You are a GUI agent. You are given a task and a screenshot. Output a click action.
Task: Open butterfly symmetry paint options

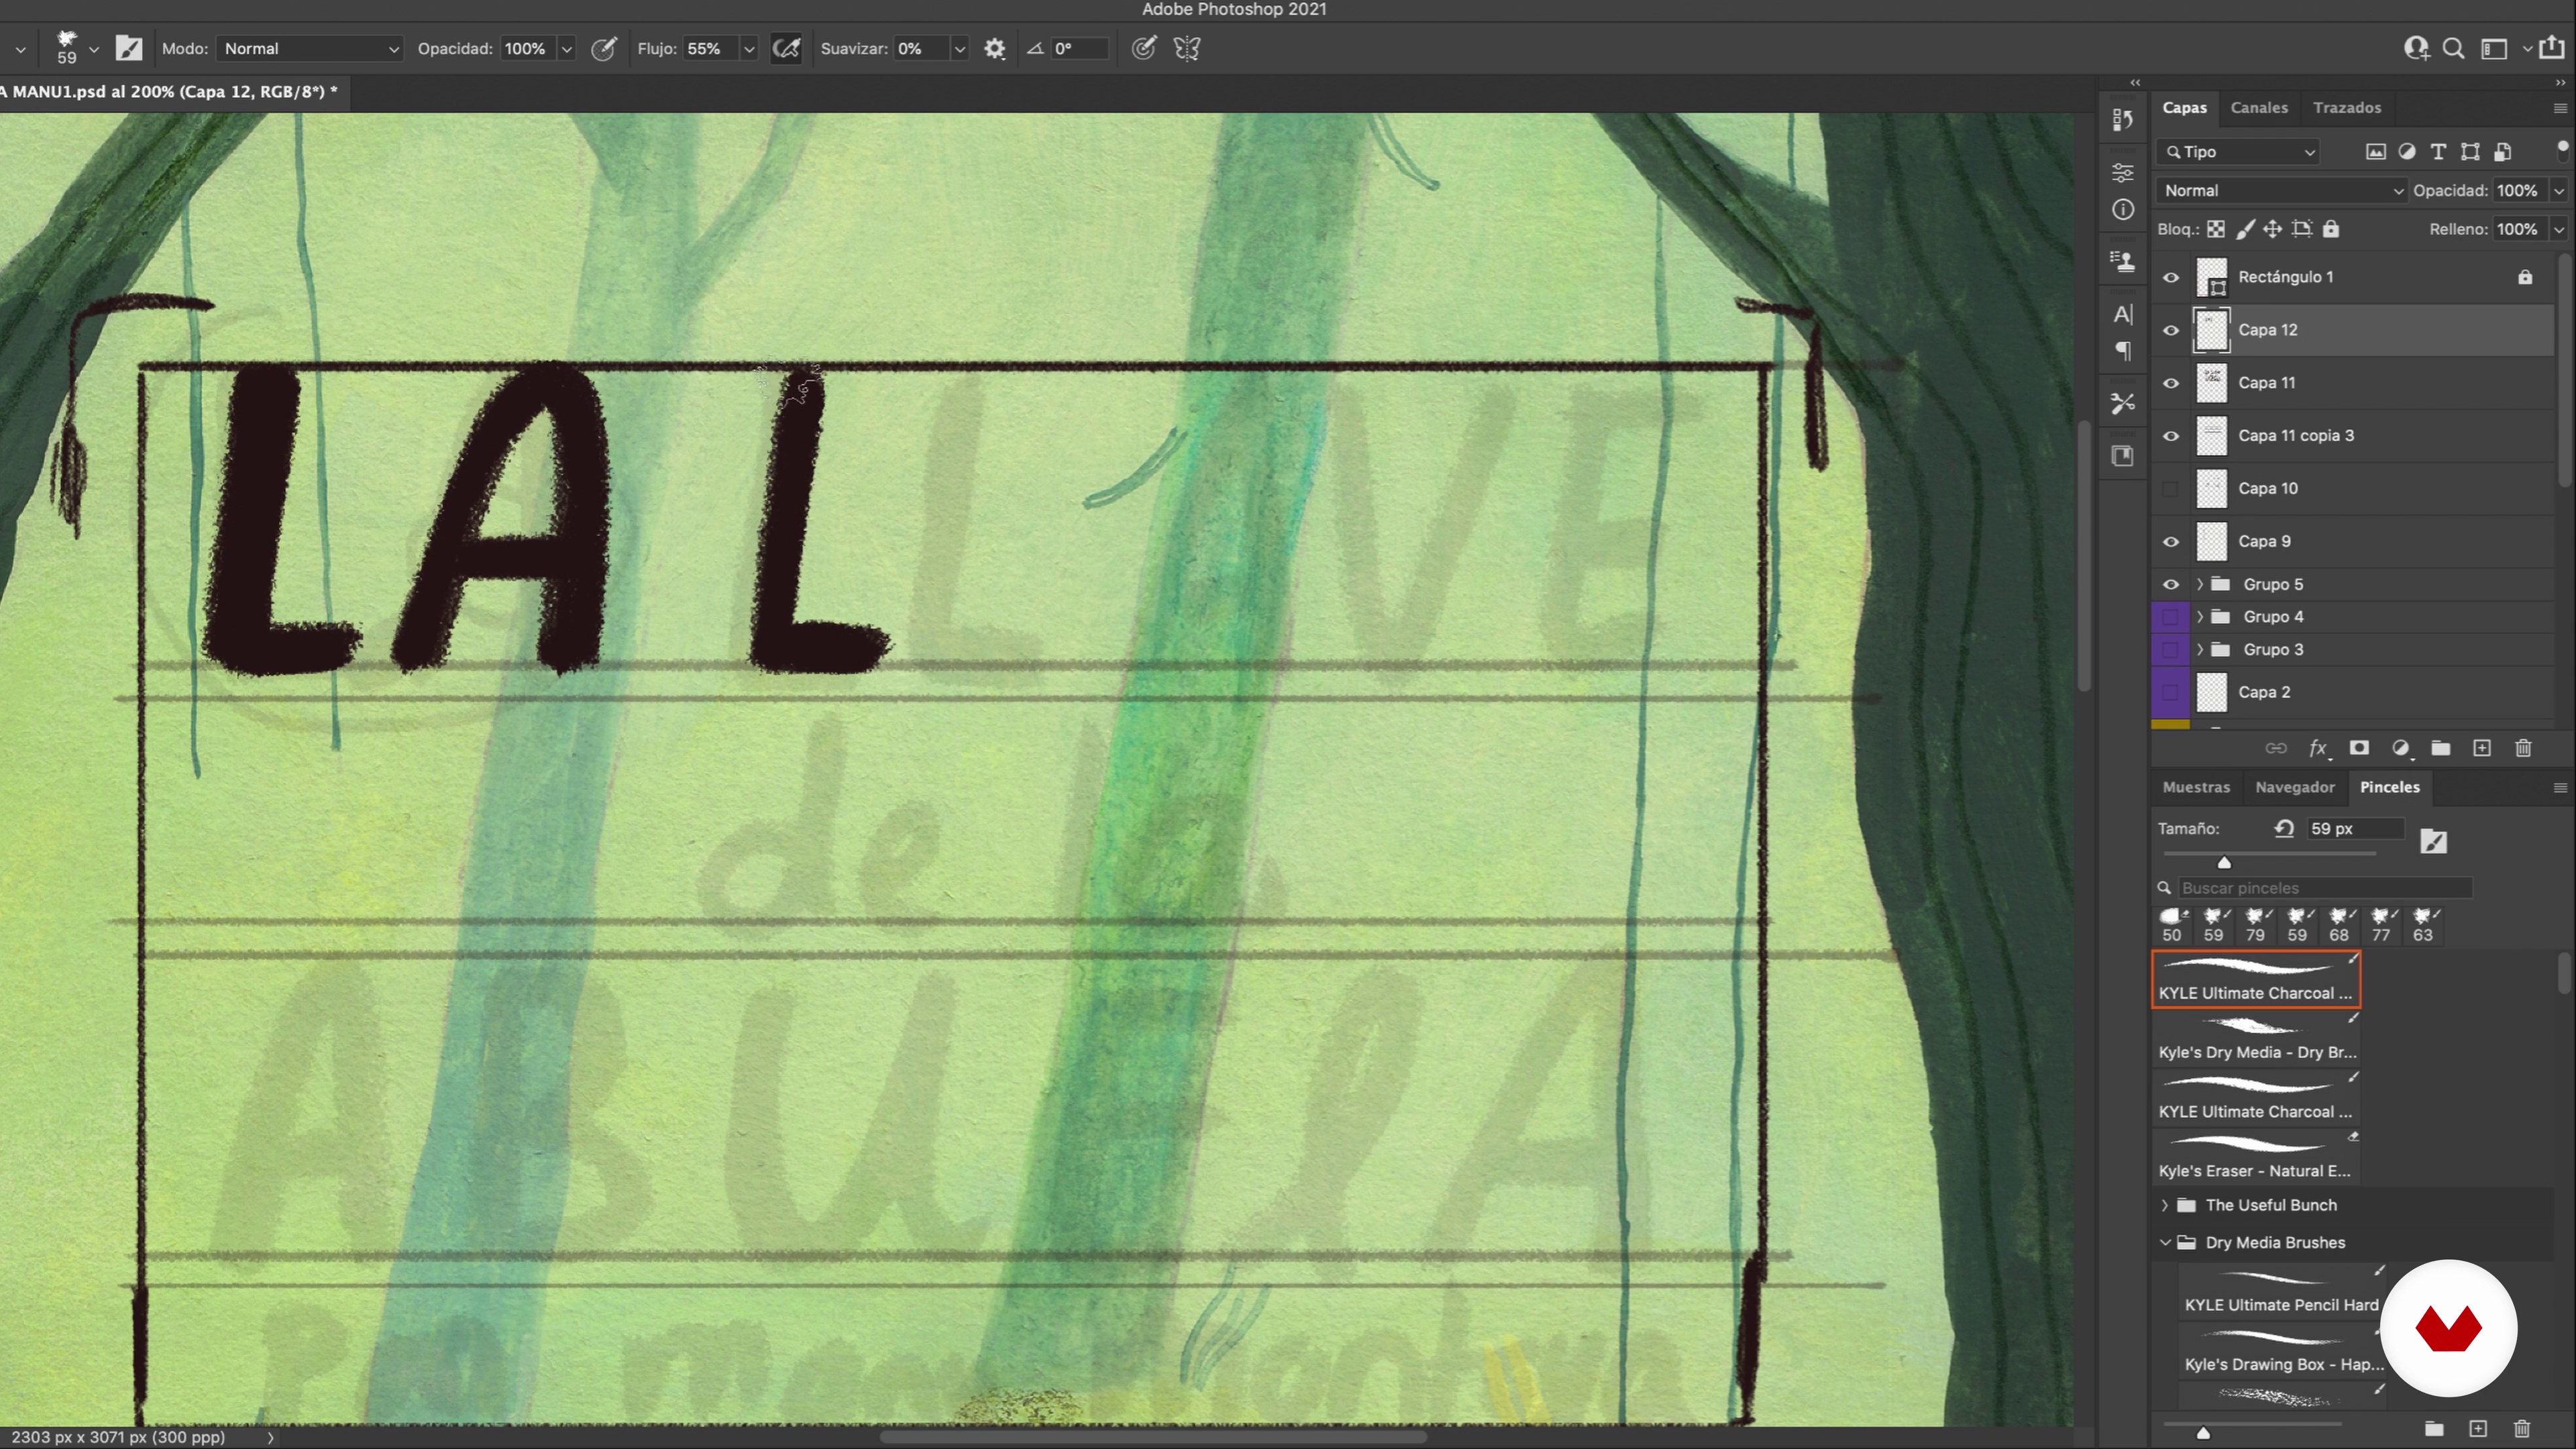tap(1187, 48)
